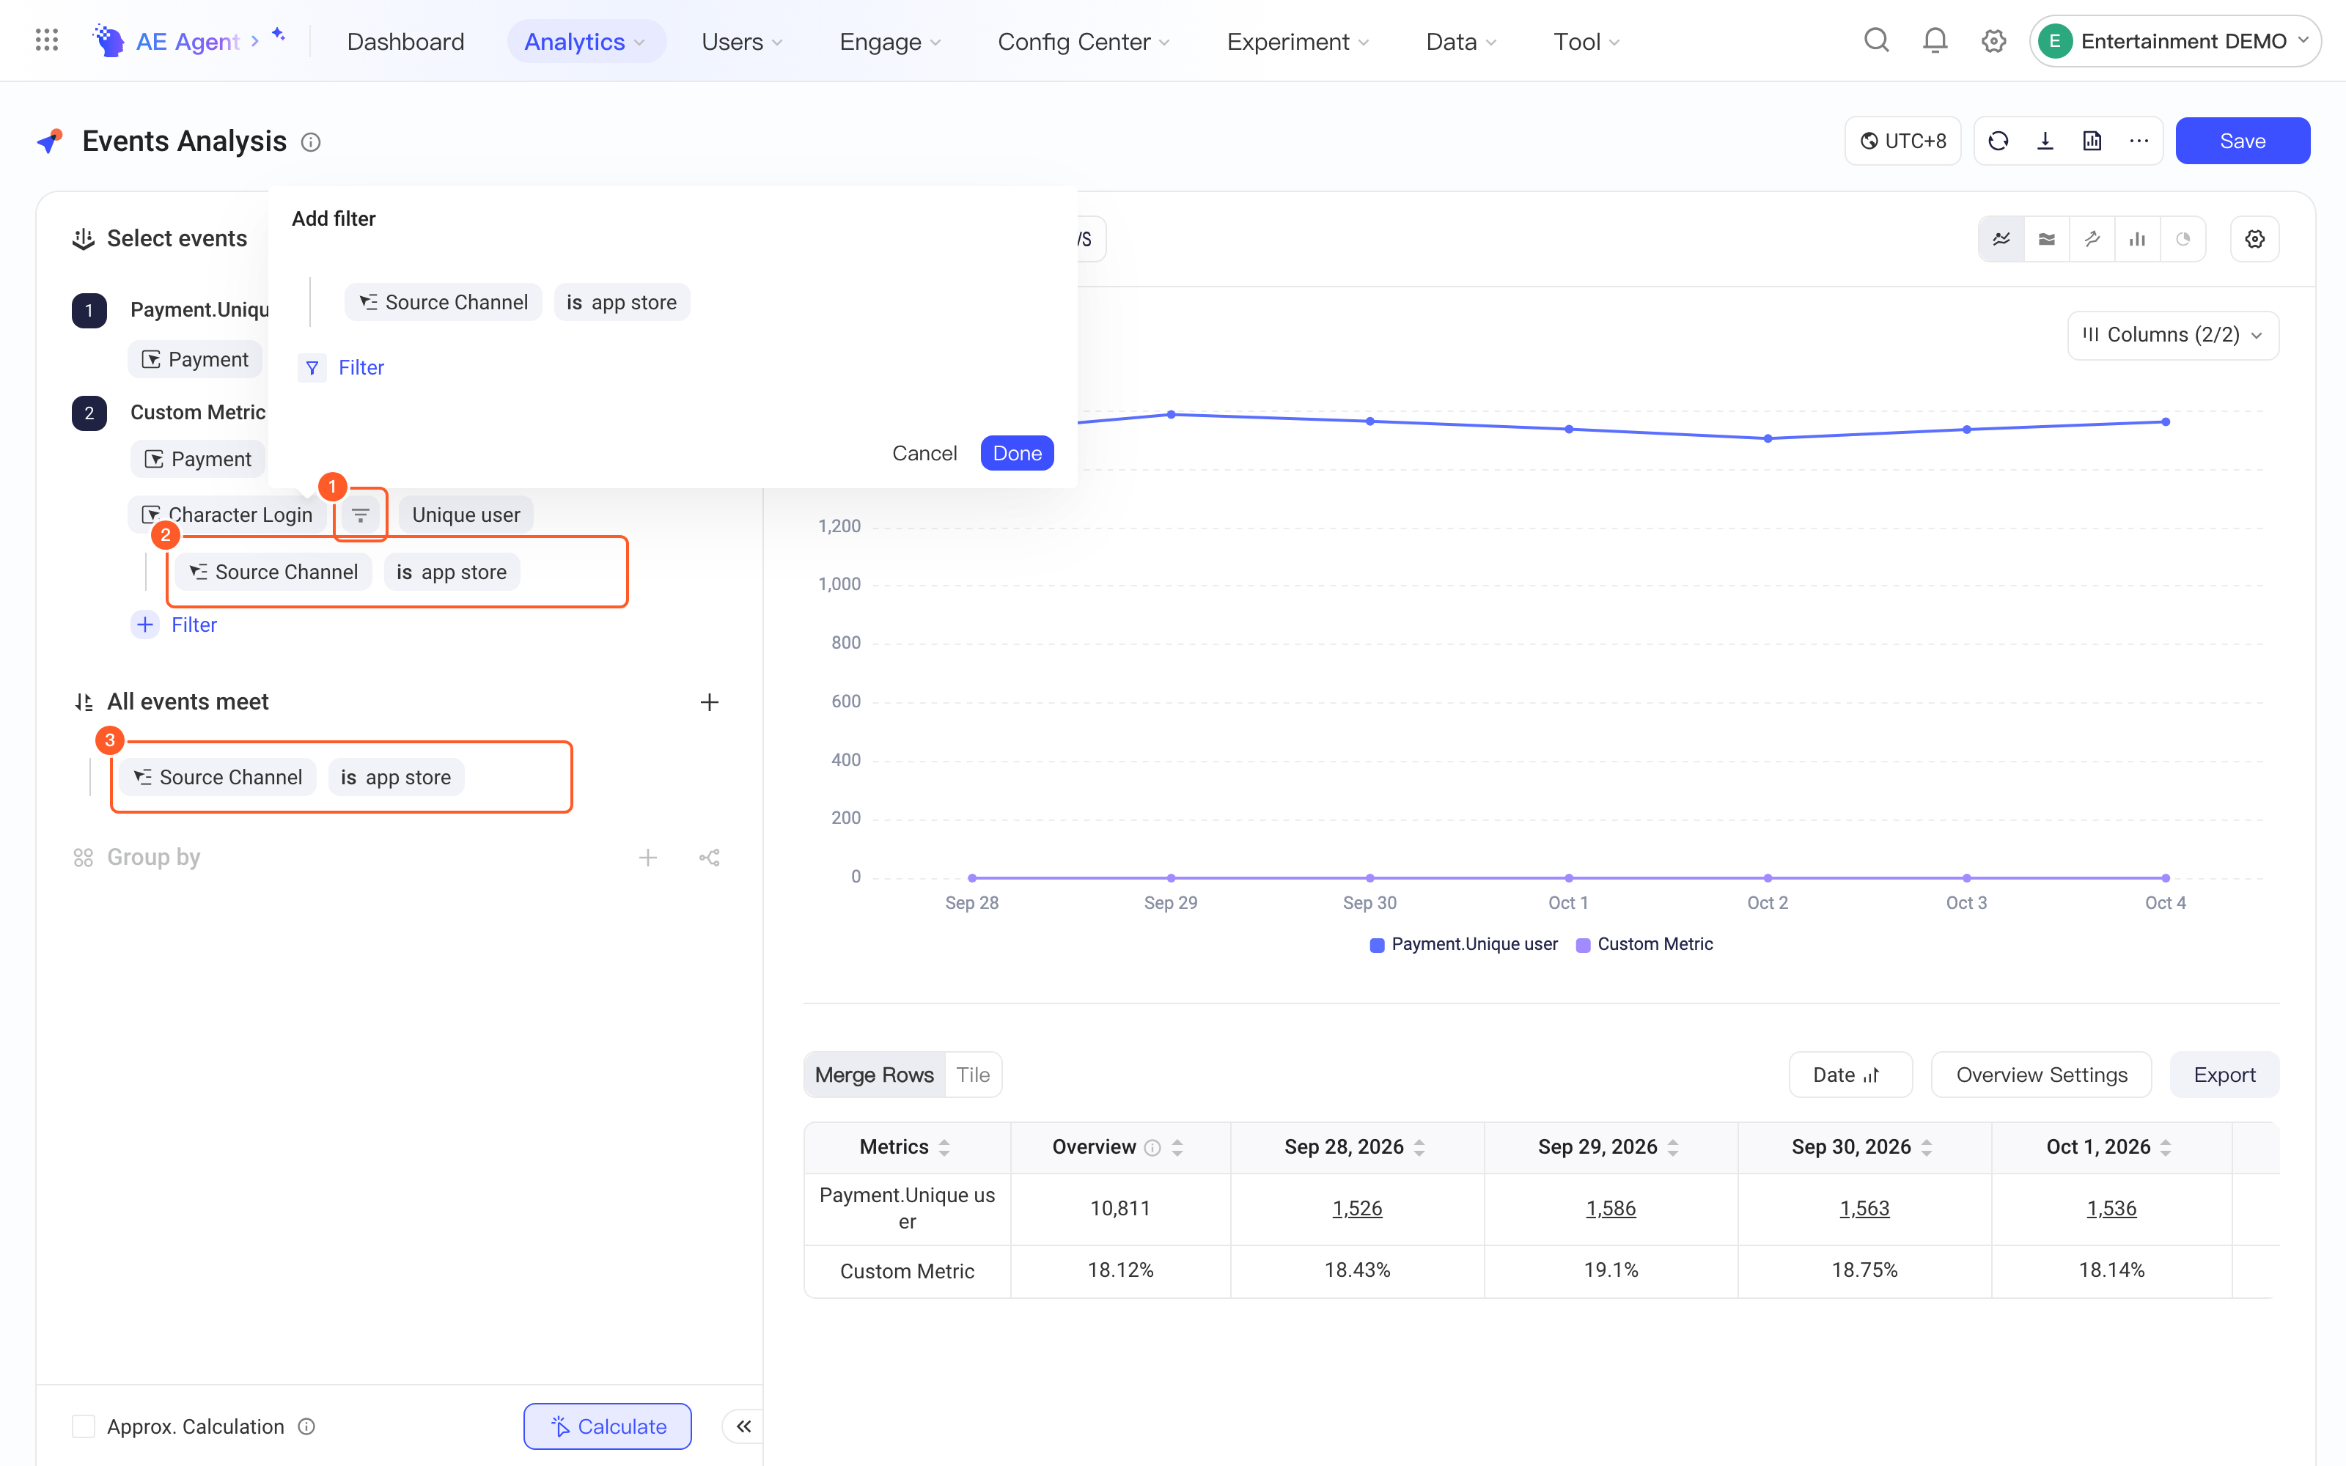Select the Merge Rows layout option
Image resolution: width=2346 pixels, height=1466 pixels.
coord(875,1075)
